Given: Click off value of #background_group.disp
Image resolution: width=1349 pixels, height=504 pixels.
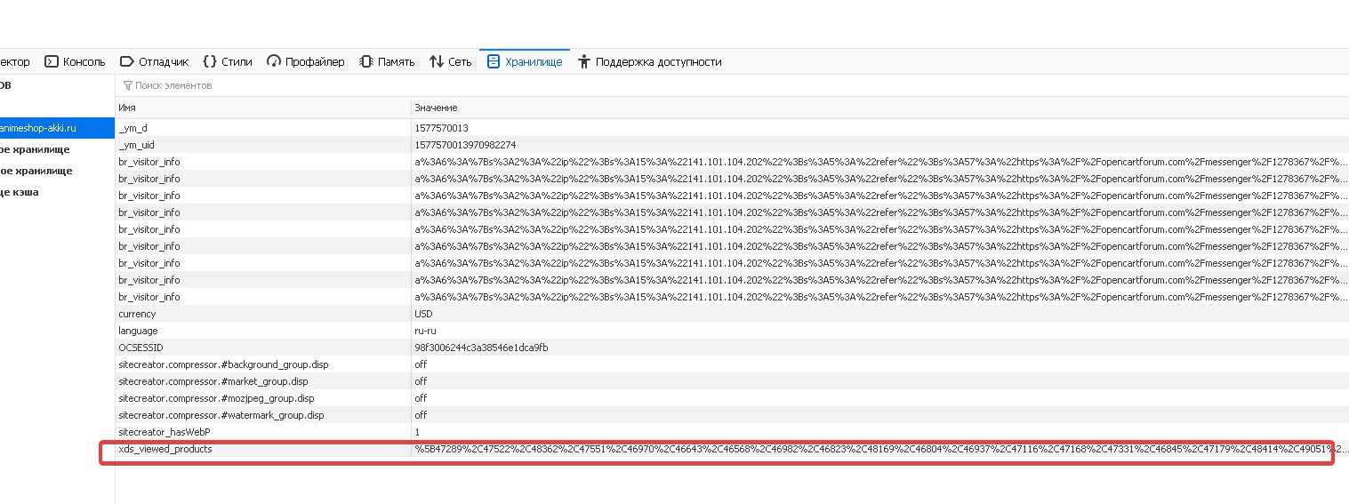Looking at the screenshot, I should pyautogui.click(x=421, y=364).
